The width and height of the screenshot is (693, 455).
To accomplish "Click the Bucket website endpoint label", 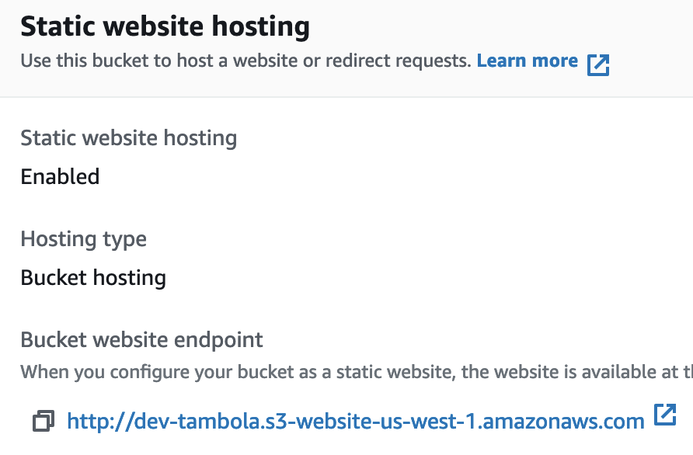I will [x=141, y=339].
